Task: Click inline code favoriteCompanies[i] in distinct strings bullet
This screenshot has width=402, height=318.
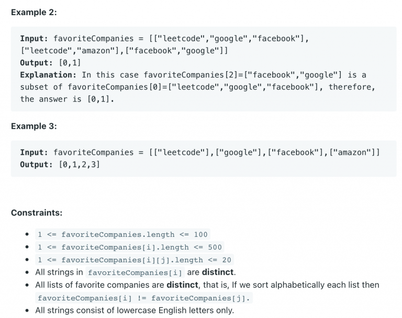Action: (135, 272)
